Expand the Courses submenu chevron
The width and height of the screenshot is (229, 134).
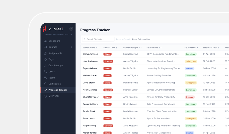pyautogui.click(x=71, y=47)
